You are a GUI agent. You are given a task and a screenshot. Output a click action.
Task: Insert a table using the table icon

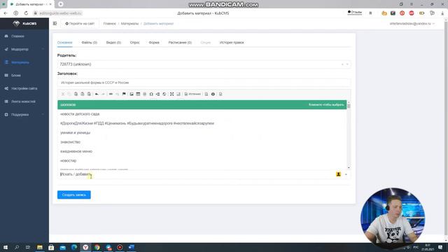138,94
